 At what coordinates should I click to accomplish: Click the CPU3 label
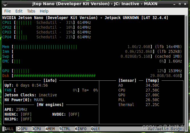[x=7, y=32]
